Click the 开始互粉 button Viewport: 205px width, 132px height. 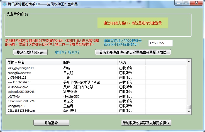51,123
